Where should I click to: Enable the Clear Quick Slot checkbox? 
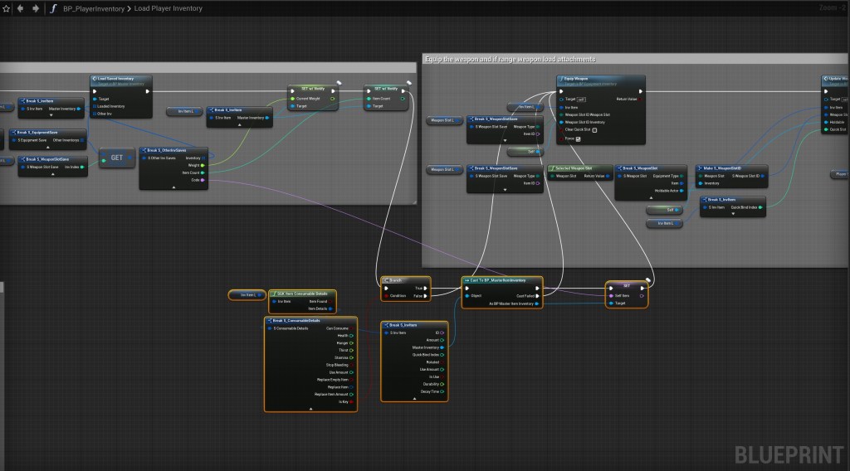pos(594,129)
